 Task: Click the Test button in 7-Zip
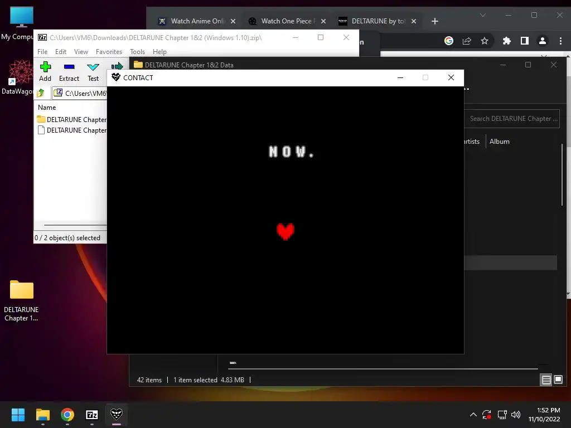(93, 71)
